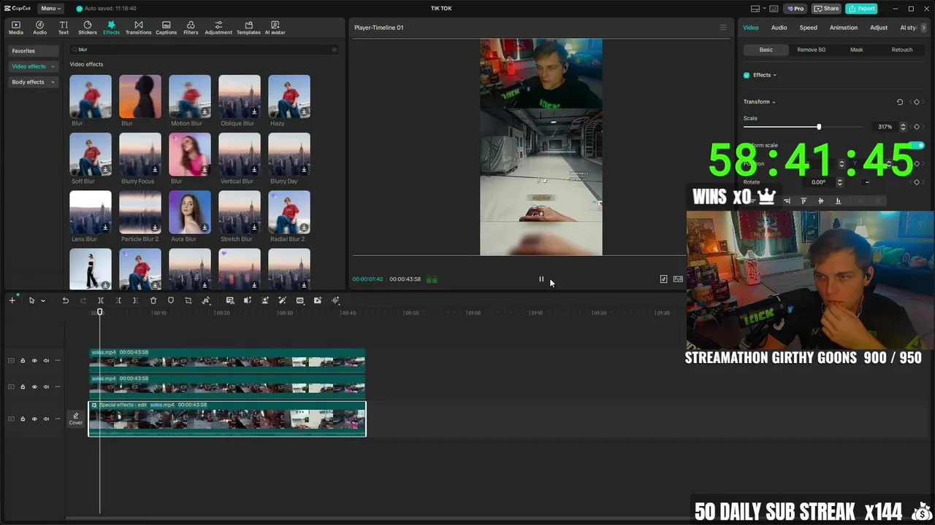Image resolution: width=935 pixels, height=525 pixels.
Task: Click the Pro upgrade button
Action: click(x=795, y=8)
